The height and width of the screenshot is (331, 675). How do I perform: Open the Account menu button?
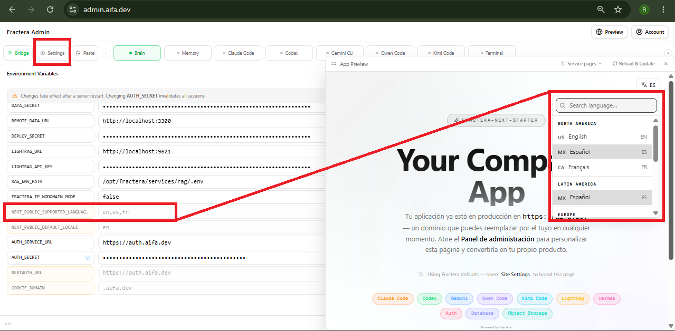tap(650, 32)
